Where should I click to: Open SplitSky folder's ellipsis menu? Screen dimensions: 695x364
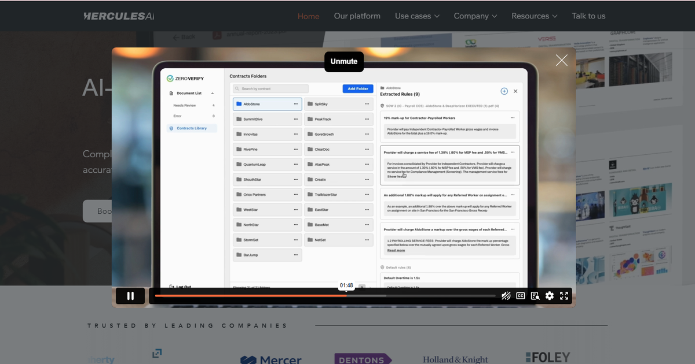pyautogui.click(x=367, y=104)
